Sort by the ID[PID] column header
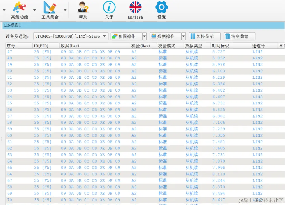 pos(46,46)
